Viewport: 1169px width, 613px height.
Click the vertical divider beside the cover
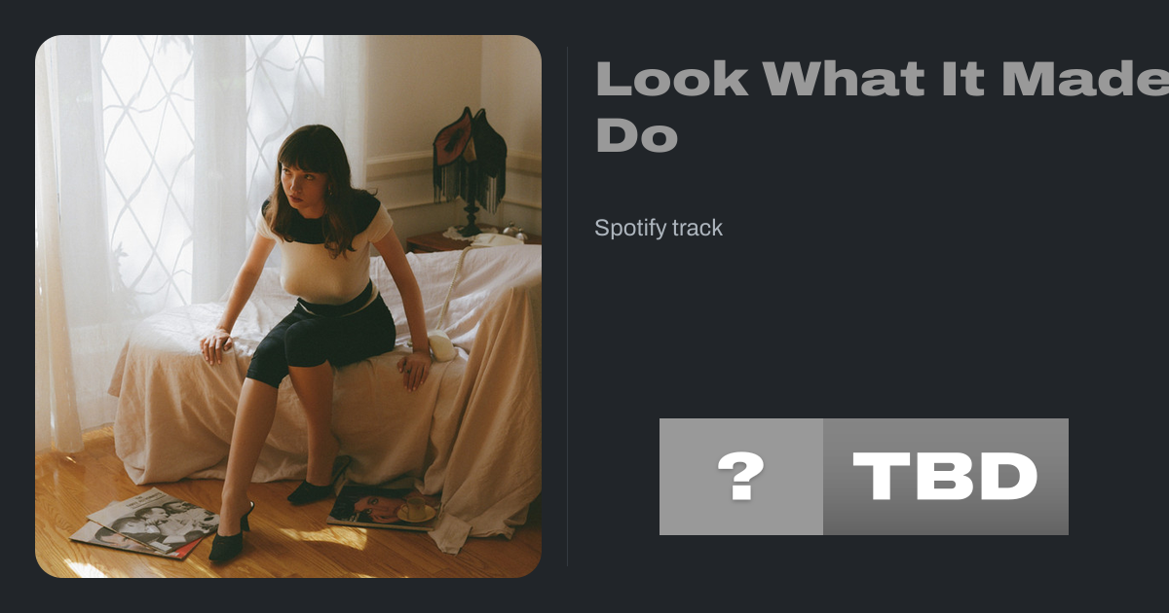tap(568, 306)
